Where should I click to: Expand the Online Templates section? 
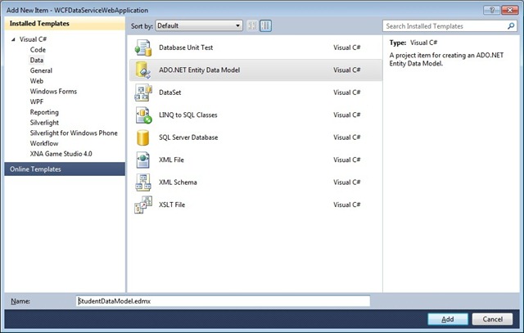(34, 169)
